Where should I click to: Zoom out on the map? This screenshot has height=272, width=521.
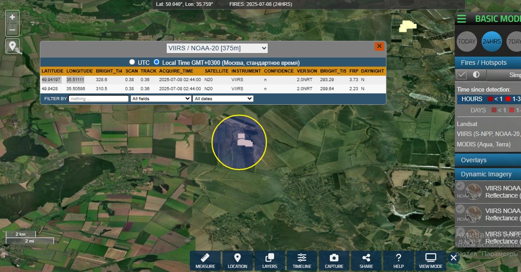pos(12,29)
